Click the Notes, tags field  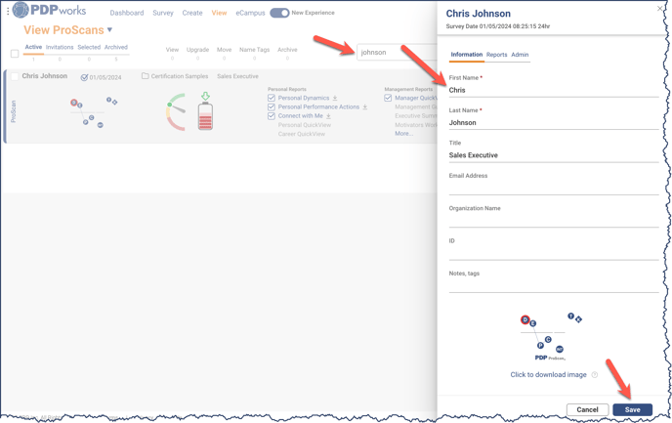554,285
